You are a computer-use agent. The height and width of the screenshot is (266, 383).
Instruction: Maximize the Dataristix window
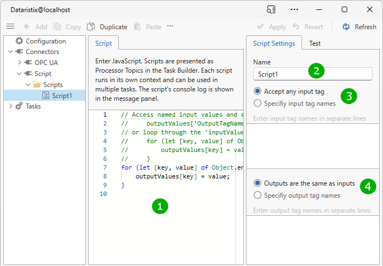344,9
